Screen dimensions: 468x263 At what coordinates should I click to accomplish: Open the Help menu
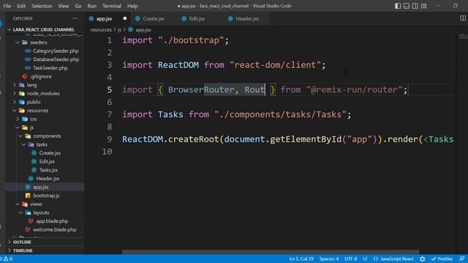point(132,6)
